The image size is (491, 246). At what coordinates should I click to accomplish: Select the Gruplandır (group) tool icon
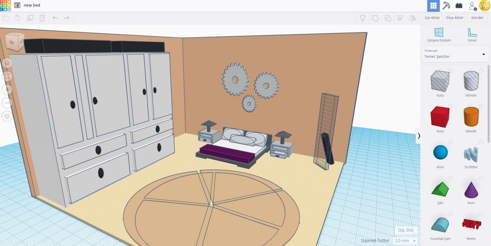375,19
